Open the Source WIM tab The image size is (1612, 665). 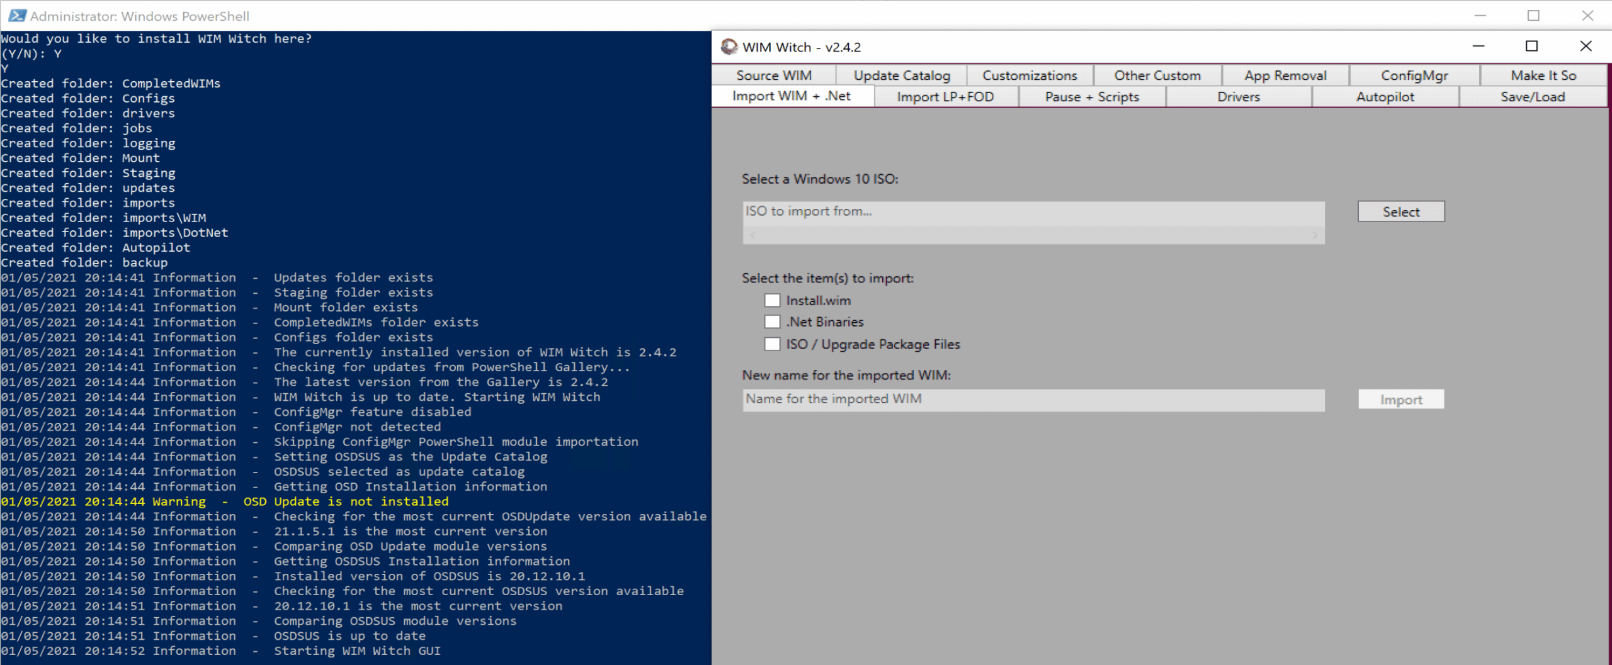774,75
